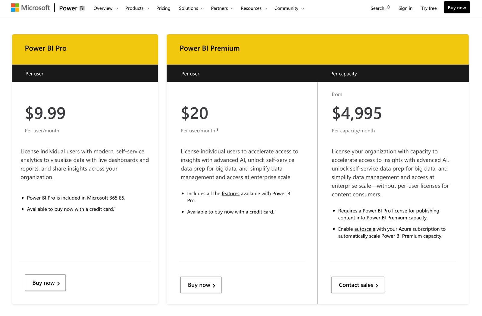Expand the Partners navigation menu
Image resolution: width=482 pixels, height=316 pixels.
click(219, 8)
